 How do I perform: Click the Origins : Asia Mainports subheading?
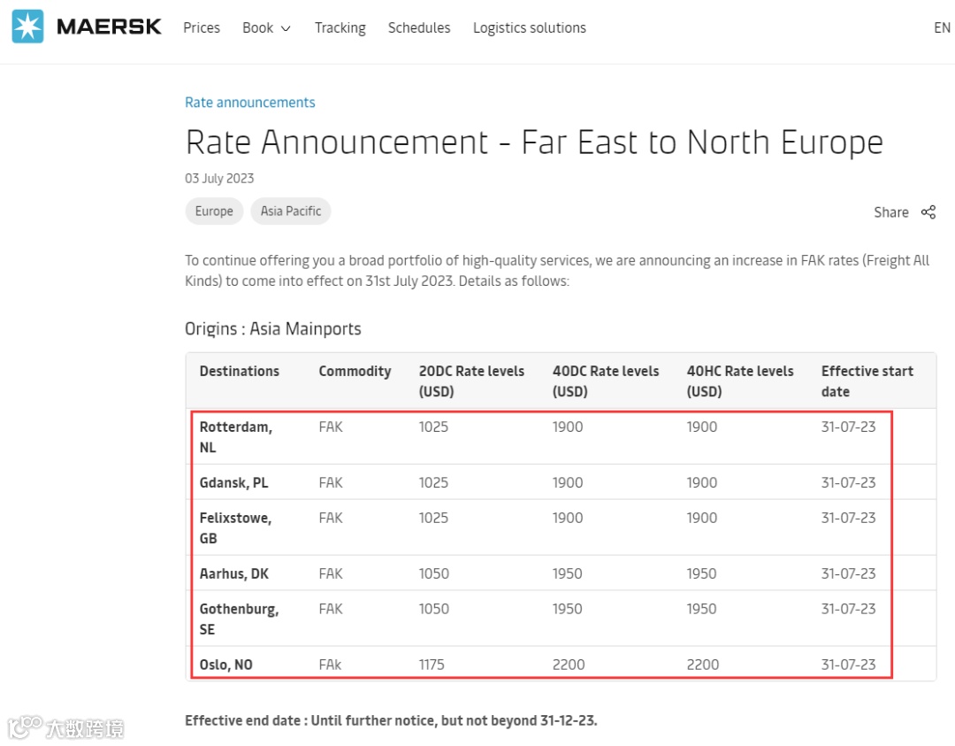273,329
